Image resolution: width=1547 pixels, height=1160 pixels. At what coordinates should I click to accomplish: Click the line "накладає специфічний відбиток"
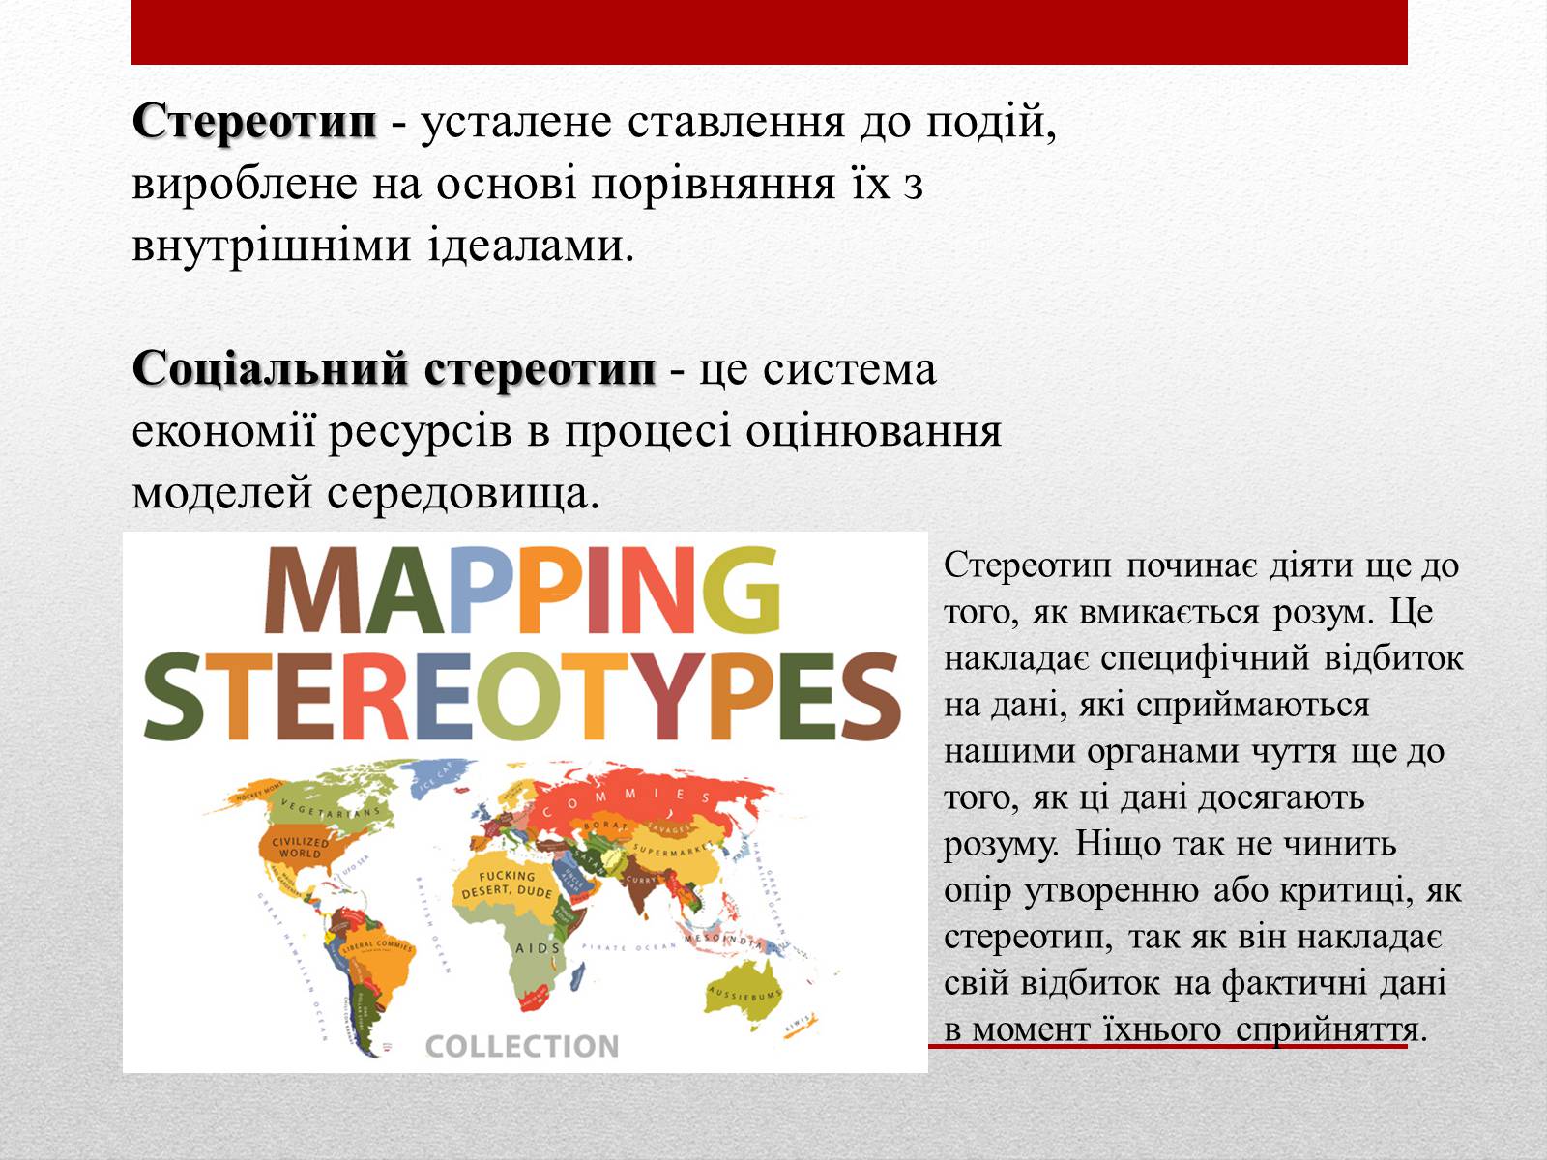click(1204, 657)
